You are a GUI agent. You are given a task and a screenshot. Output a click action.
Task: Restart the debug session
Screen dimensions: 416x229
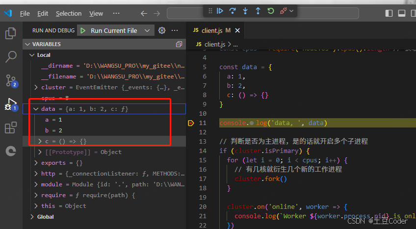point(271,11)
